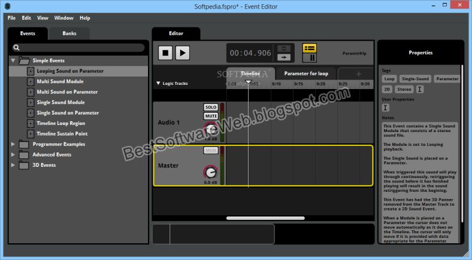Screen dimensions: 472x260
Task: Click the horizontal timeline scrollbar
Action: tap(265, 218)
